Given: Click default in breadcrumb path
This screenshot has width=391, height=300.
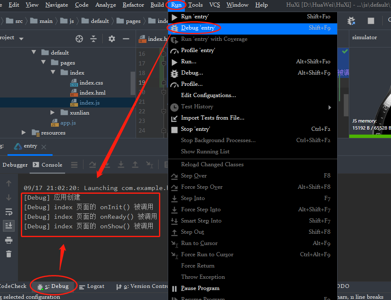Looking at the screenshot, I should (95, 21).
